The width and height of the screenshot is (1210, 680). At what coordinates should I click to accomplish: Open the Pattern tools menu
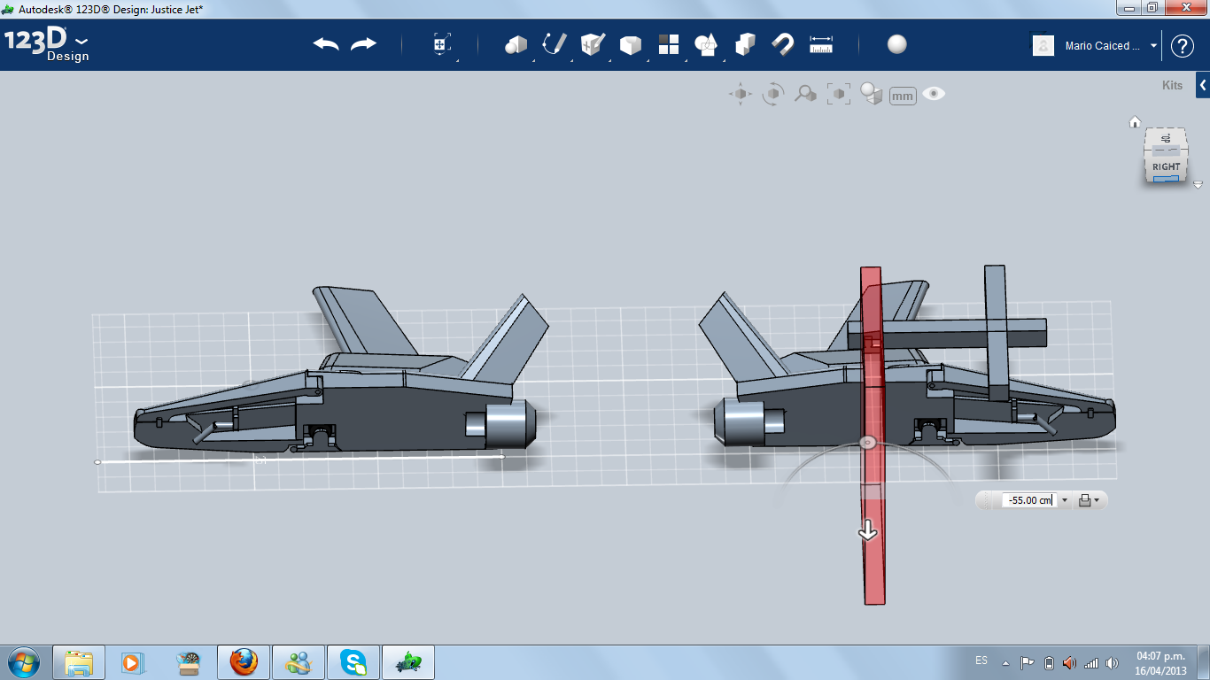click(x=669, y=44)
